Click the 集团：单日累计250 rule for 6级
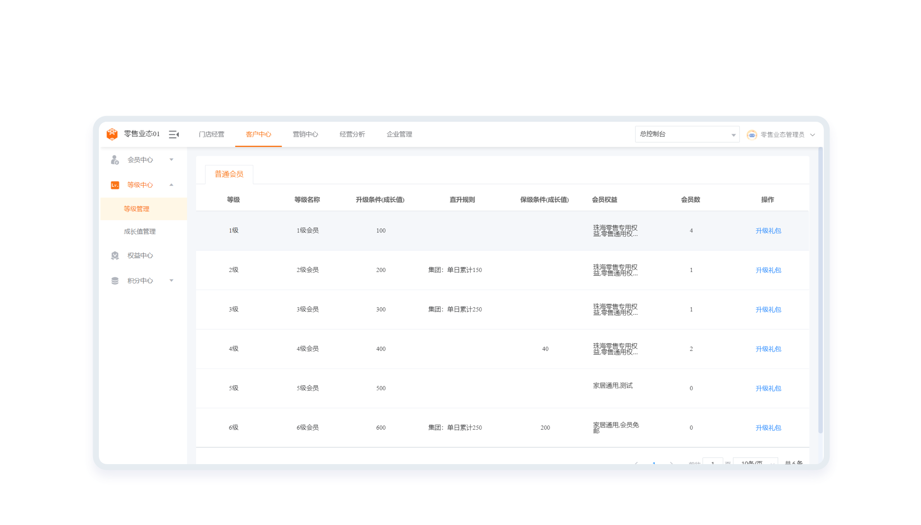The height and width of the screenshot is (525, 921). (x=455, y=427)
